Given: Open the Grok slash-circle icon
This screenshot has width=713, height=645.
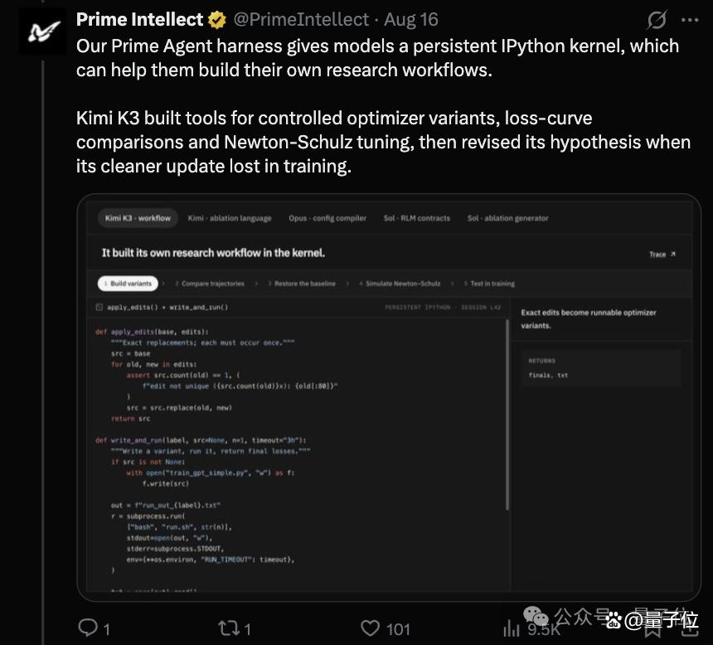Looking at the screenshot, I should tap(657, 20).
